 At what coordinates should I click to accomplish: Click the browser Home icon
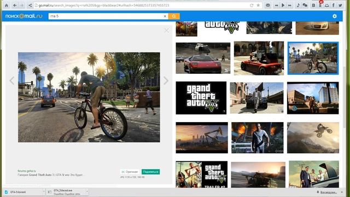coord(7,5)
